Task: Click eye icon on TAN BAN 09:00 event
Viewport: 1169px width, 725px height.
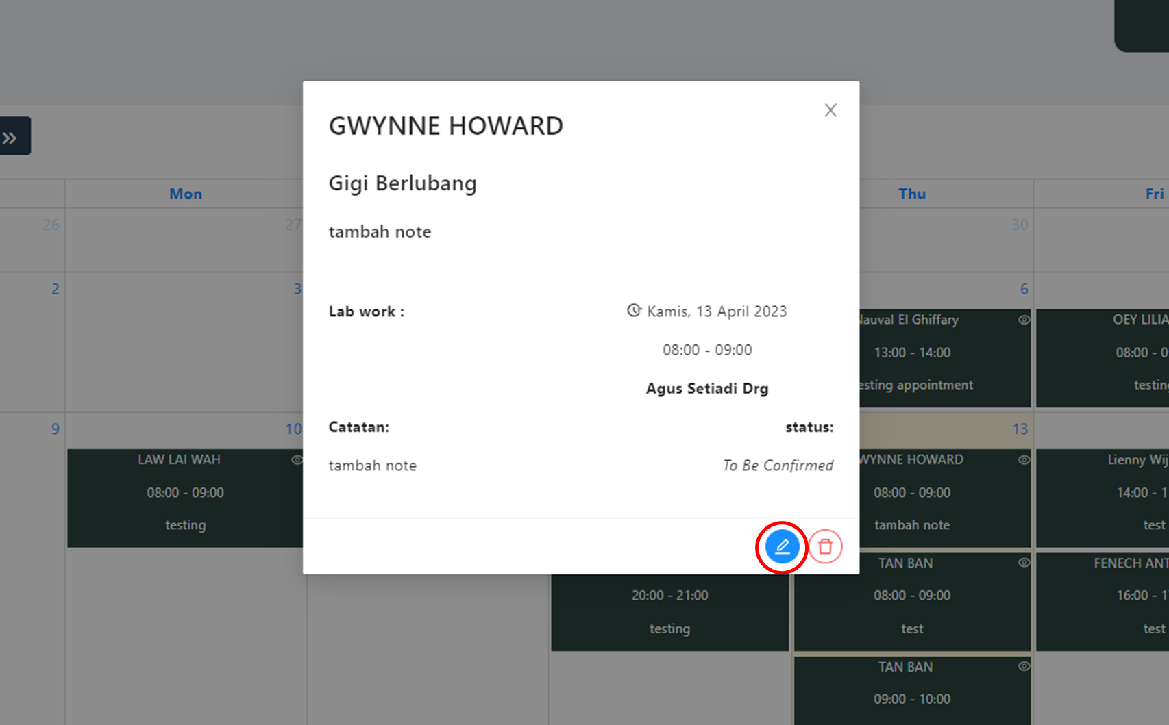Action: tap(1024, 666)
